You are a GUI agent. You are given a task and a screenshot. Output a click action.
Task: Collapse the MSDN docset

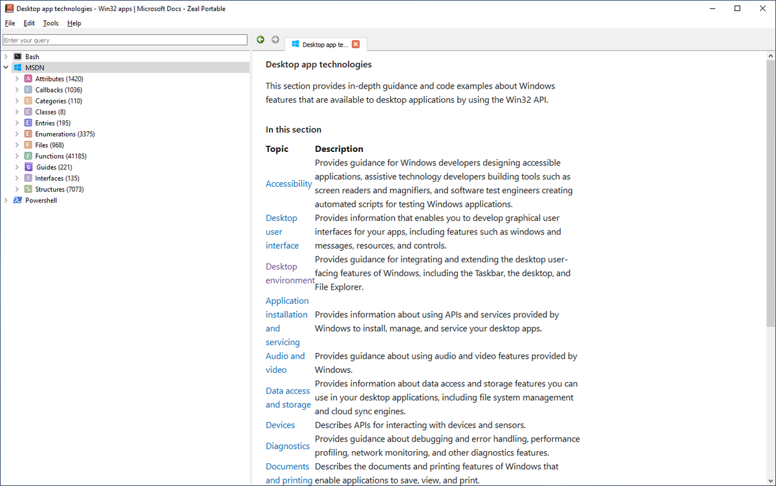pyautogui.click(x=6, y=68)
